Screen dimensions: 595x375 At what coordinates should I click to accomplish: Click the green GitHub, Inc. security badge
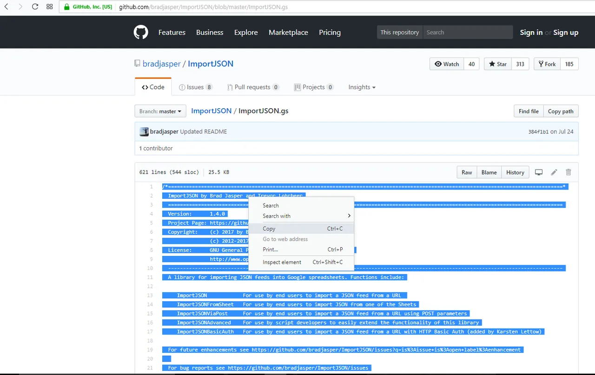click(x=88, y=7)
